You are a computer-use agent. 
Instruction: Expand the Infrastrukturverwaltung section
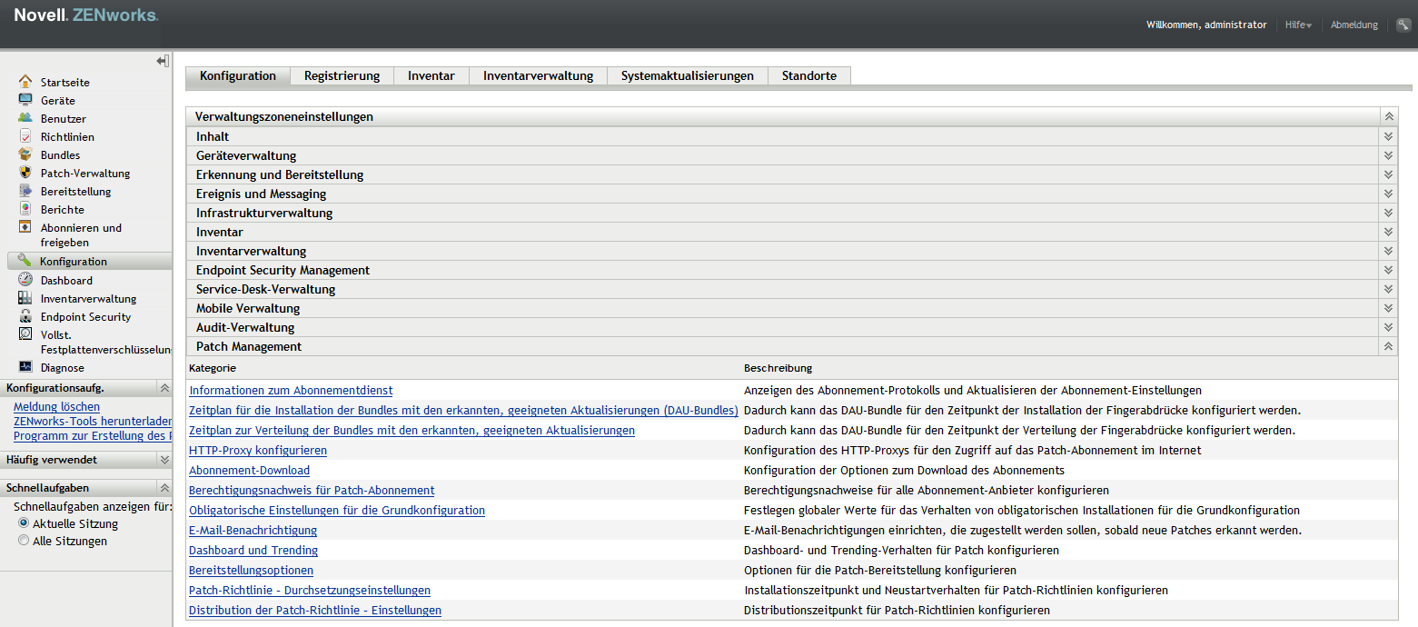tap(1388, 213)
